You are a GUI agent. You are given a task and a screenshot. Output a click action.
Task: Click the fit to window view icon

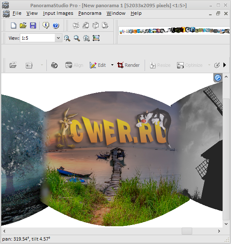tap(96, 38)
